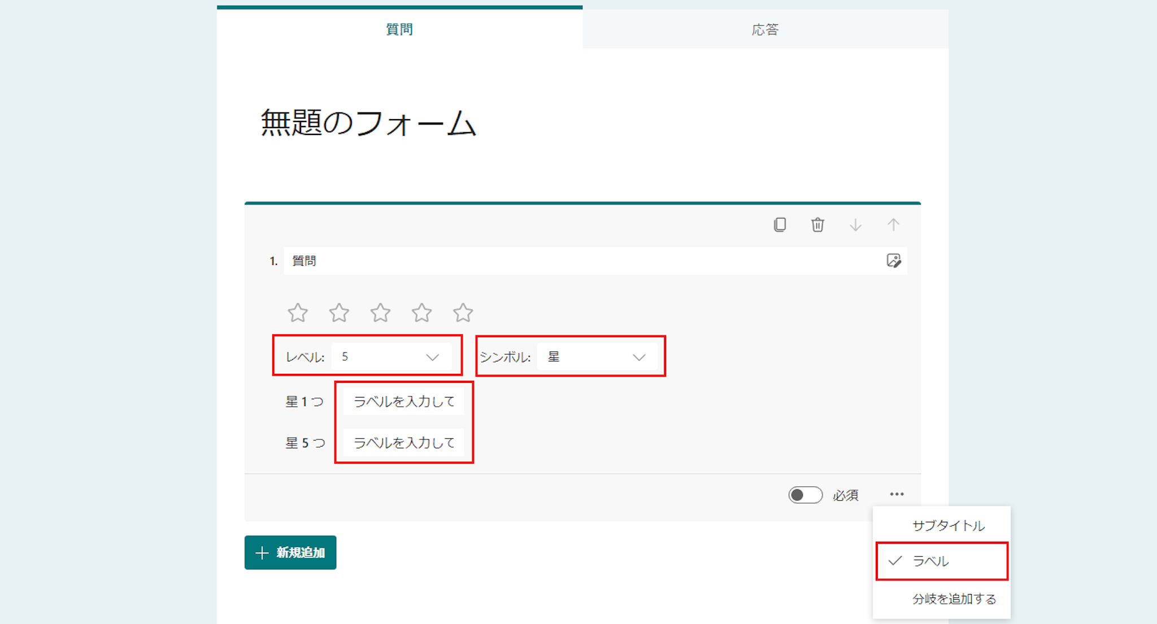Open the シンボル dropdown showing 星
The height and width of the screenshot is (624, 1157).
(x=597, y=357)
